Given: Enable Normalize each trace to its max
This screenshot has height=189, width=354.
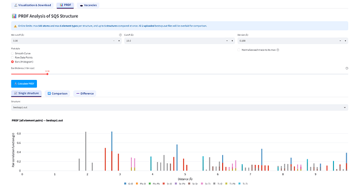Looking at the screenshot, I should (239, 50).
